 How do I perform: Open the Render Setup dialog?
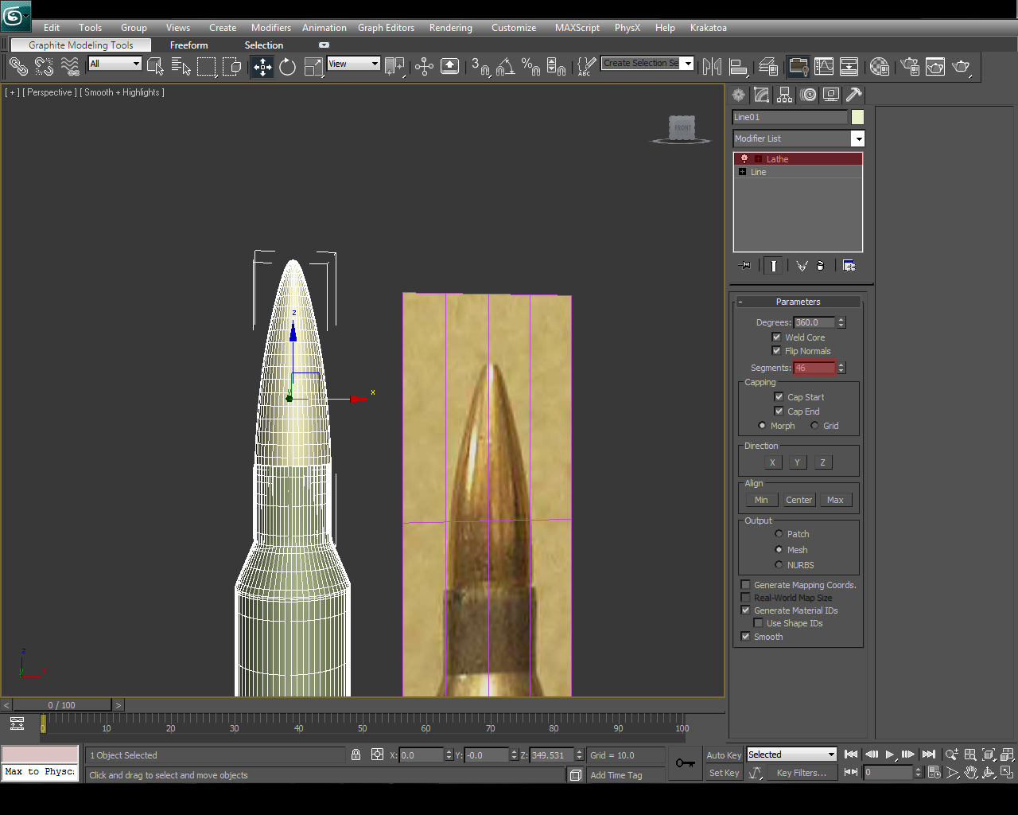(910, 66)
